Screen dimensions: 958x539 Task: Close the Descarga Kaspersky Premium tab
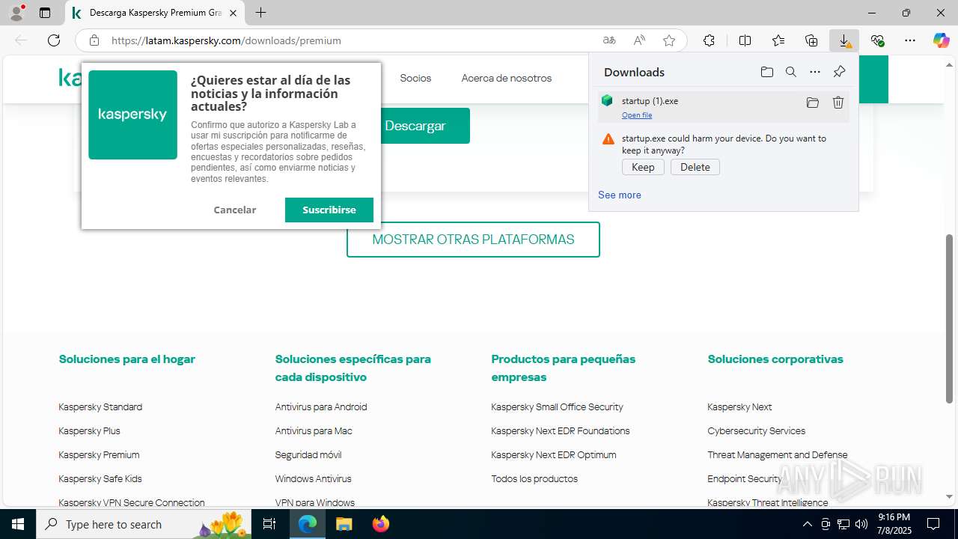233,13
